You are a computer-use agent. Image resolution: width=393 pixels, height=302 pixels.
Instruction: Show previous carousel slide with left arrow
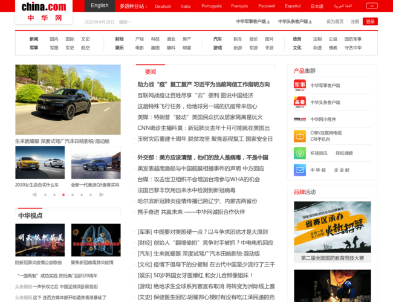pyautogui.click(x=34, y=194)
